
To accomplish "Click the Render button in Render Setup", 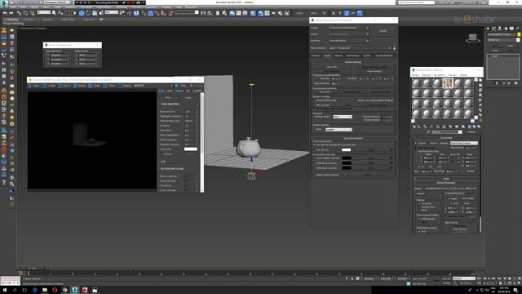I will [383, 31].
